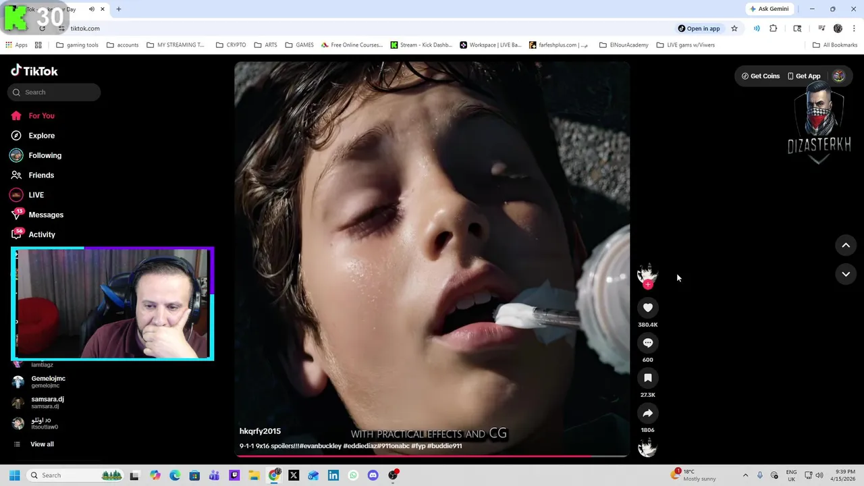Open the Chrome profile avatar

[x=838, y=28]
